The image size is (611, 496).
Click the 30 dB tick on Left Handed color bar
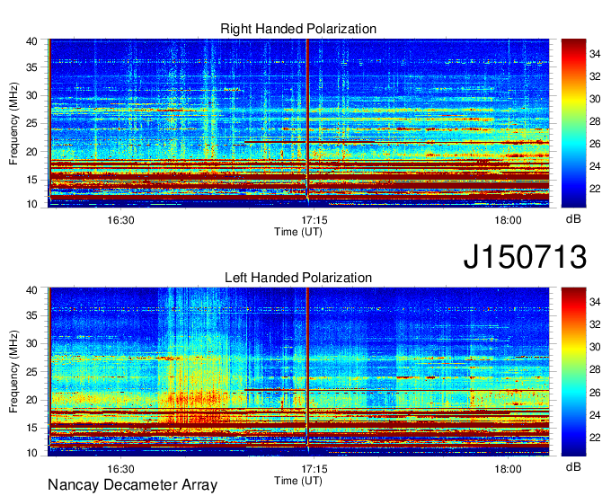pos(595,347)
